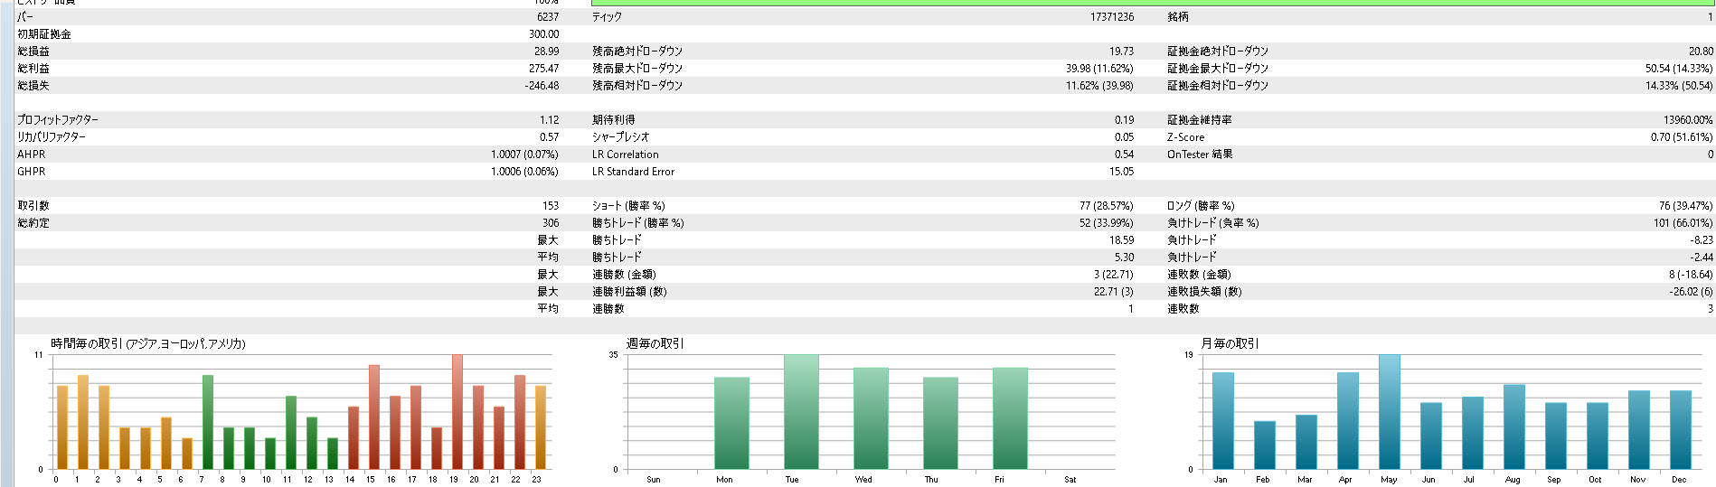Viewport: 1716px width, 487px height.
Task: Click the hour 1 orange bar in hourly chart
Action: pos(82,422)
